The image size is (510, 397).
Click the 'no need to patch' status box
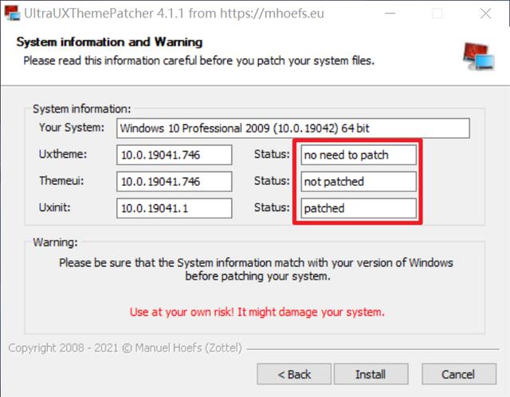[359, 155]
